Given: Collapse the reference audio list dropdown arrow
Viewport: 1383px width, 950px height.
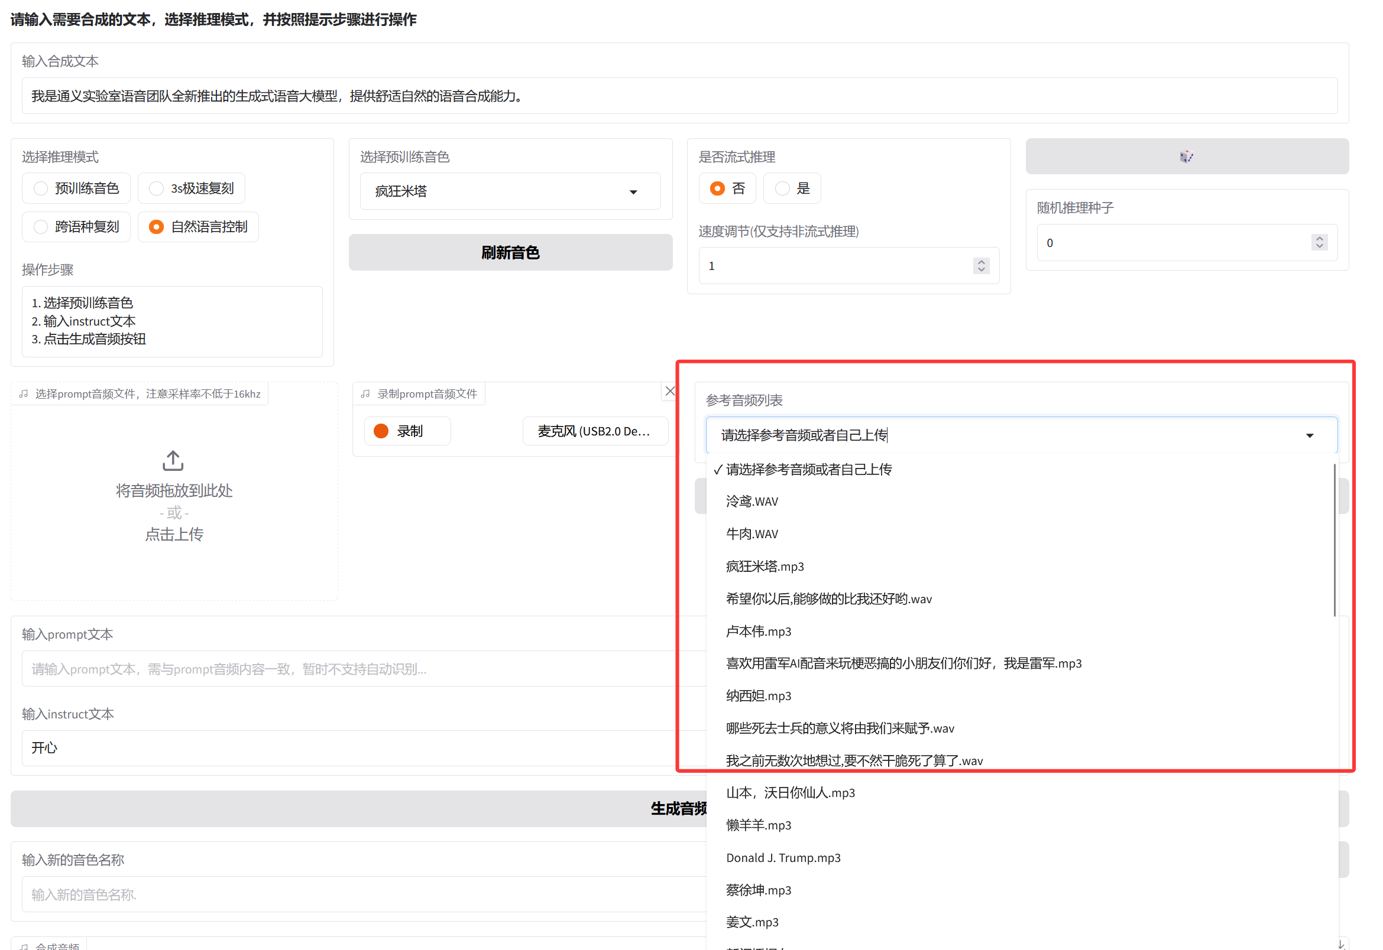Looking at the screenshot, I should [x=1310, y=436].
